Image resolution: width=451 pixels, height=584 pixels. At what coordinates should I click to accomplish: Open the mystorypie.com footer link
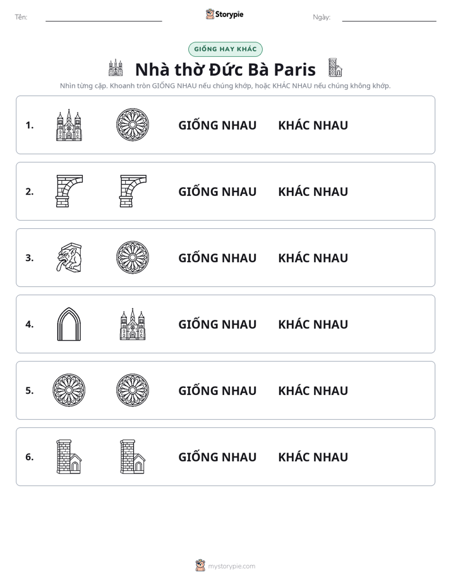(x=231, y=566)
